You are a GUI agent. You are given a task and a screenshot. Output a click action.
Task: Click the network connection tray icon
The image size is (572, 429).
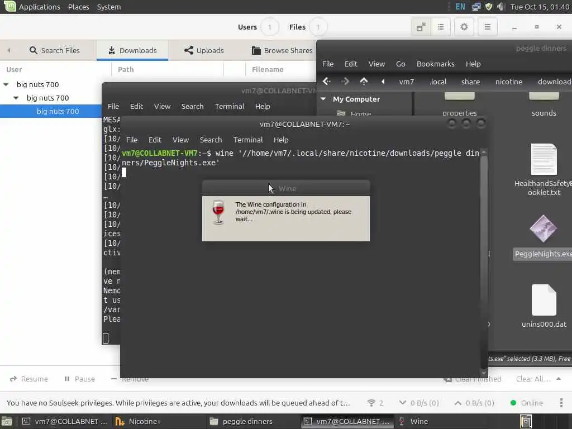pos(476,7)
